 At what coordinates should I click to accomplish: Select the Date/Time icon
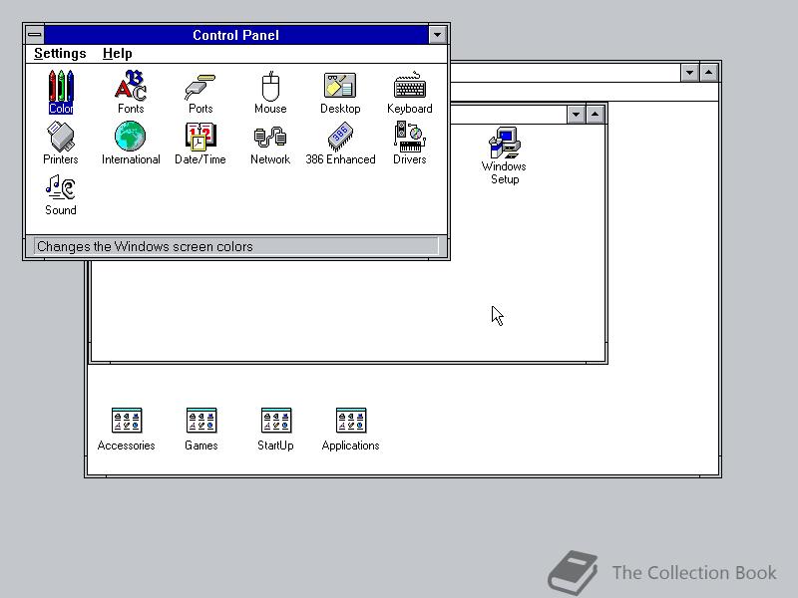[x=200, y=143]
